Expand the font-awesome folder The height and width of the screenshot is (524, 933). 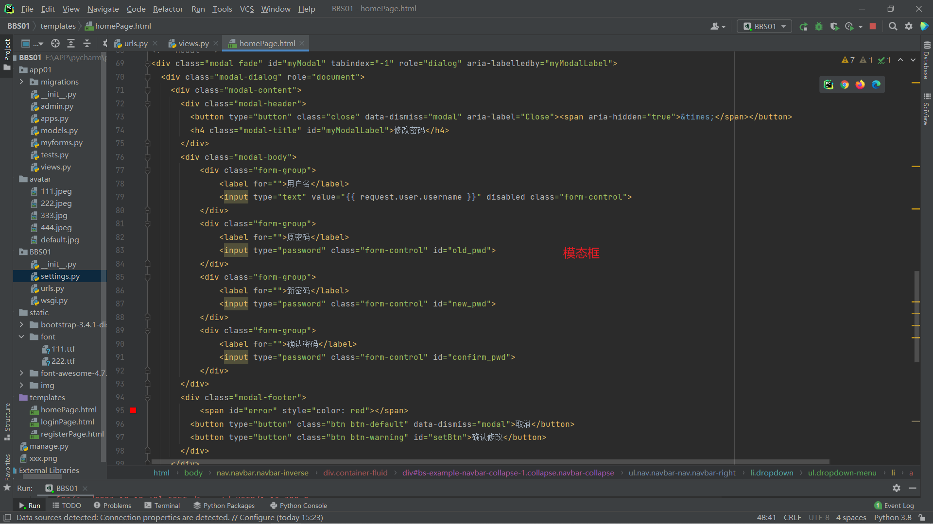coord(21,373)
